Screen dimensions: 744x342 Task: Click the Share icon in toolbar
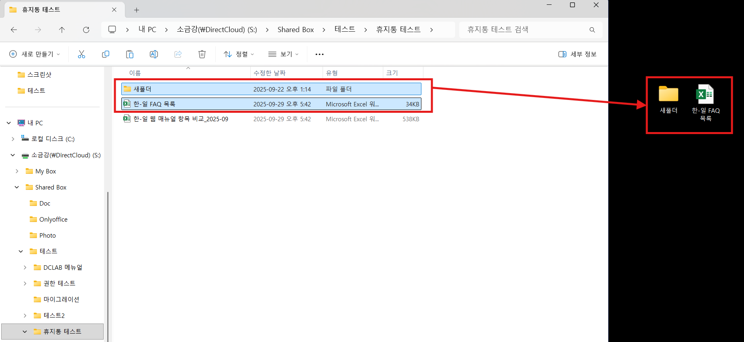pyautogui.click(x=178, y=54)
